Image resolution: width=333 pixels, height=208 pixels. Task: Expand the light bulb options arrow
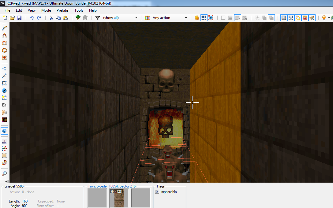click(x=329, y=18)
